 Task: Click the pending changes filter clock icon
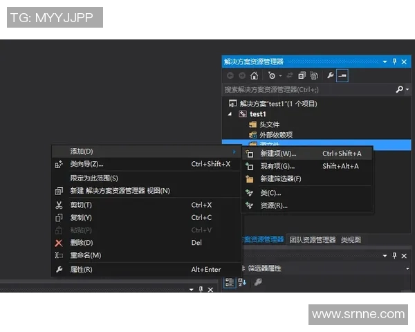pos(273,75)
